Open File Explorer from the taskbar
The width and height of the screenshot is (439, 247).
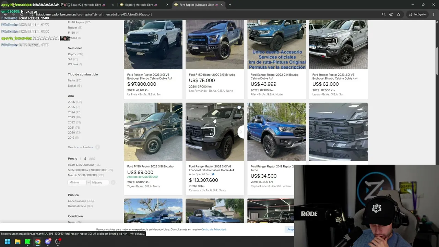pyautogui.click(x=17, y=242)
